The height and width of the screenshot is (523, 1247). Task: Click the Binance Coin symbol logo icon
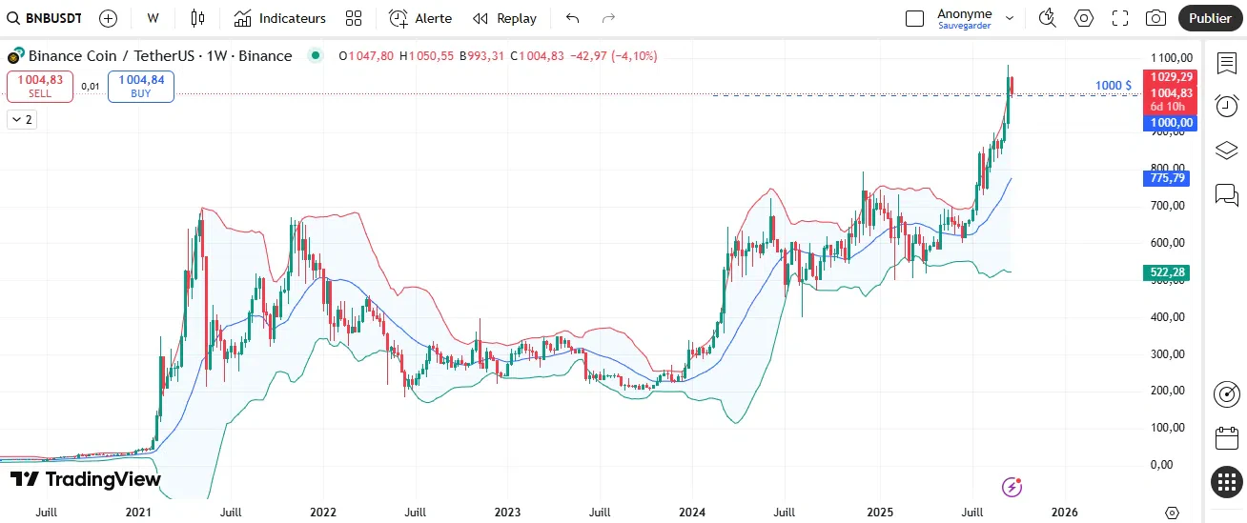click(16, 56)
